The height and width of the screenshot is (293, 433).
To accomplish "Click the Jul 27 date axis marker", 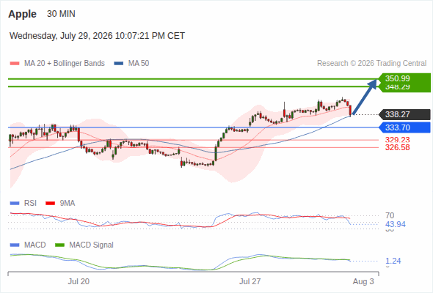I will click(250, 281).
